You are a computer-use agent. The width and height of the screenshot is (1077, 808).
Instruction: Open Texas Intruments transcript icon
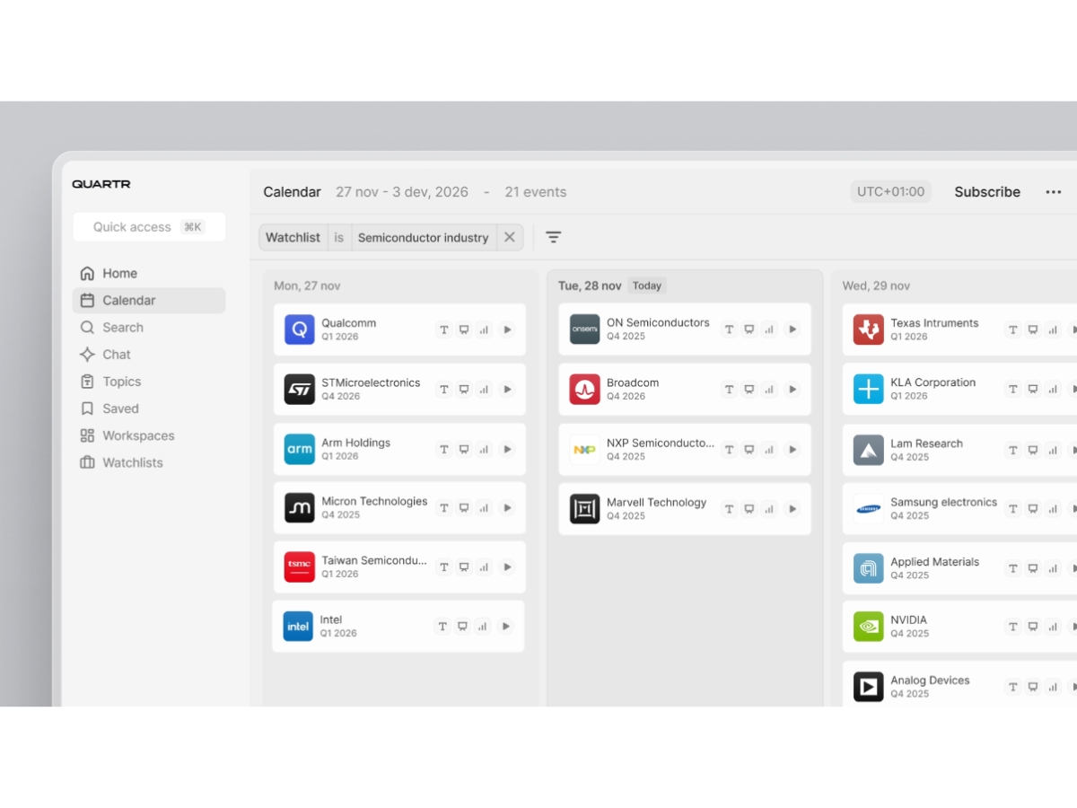pos(1012,329)
